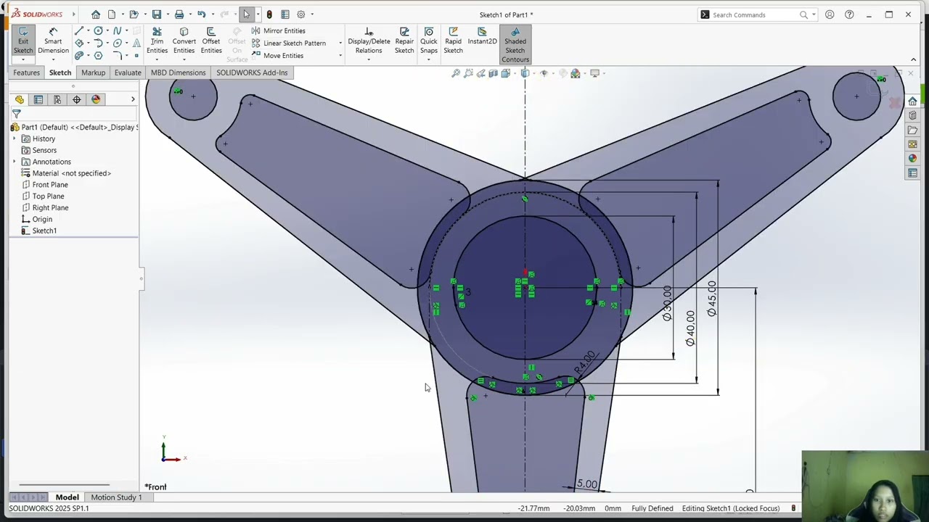929x522 pixels.
Task: Expand the Annotations tree node
Action: pos(15,162)
